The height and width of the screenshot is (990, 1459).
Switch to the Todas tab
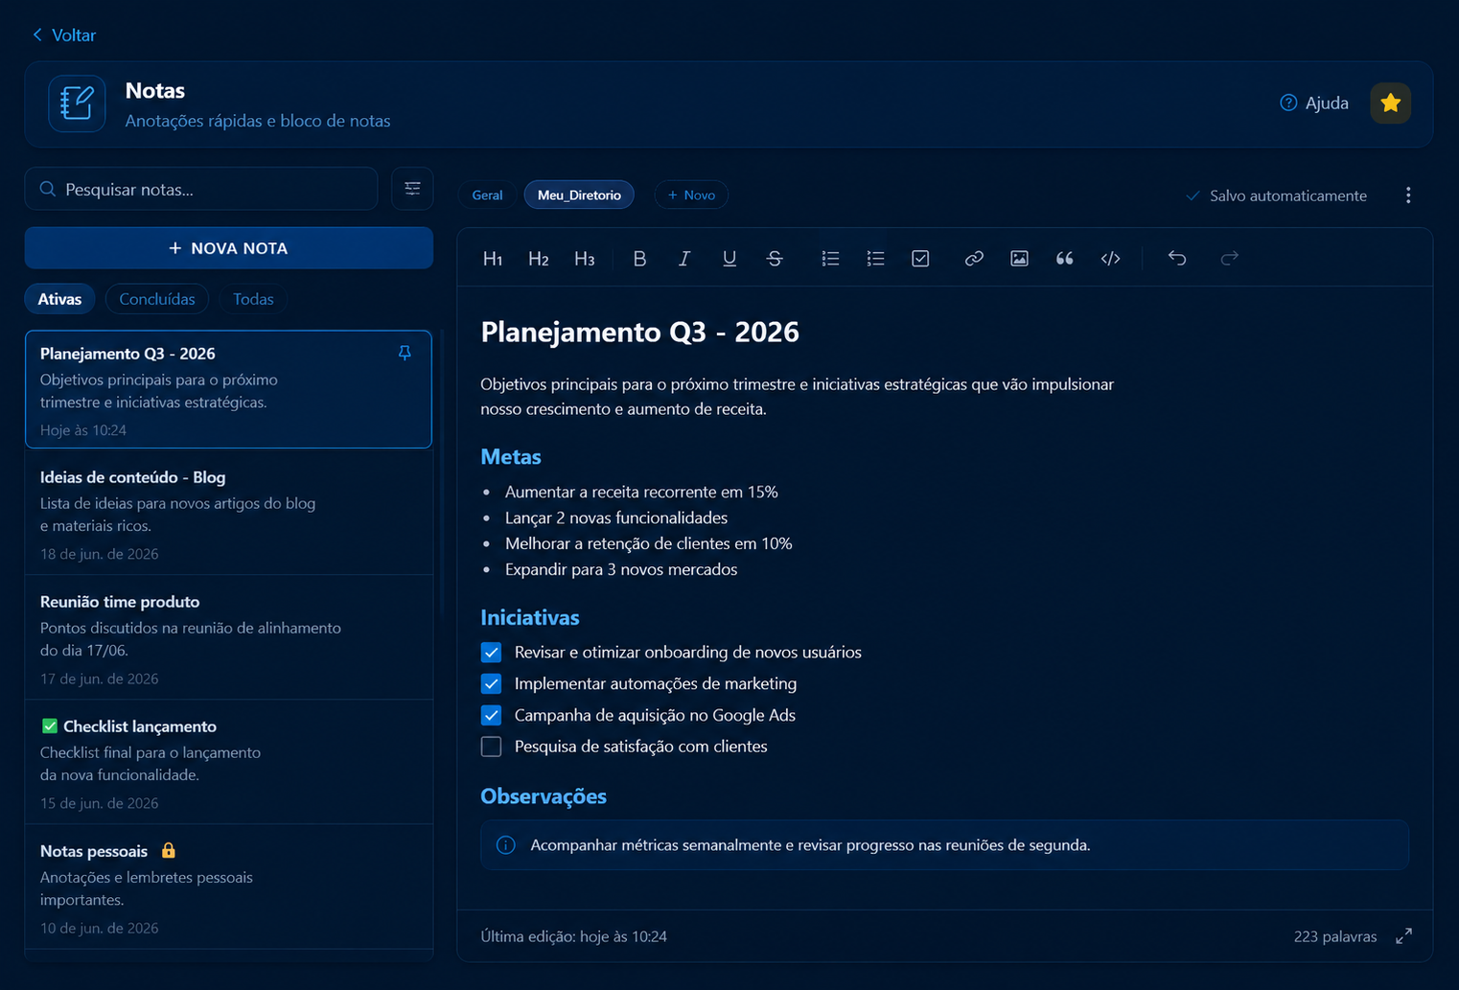[253, 299]
